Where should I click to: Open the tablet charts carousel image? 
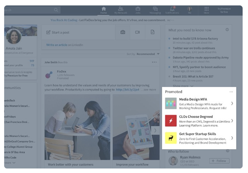tap(136, 127)
